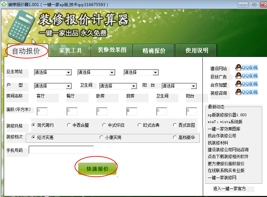The height and width of the screenshot is (197, 267).
Task: Click the 阳台 area input field
Action: 192,111
